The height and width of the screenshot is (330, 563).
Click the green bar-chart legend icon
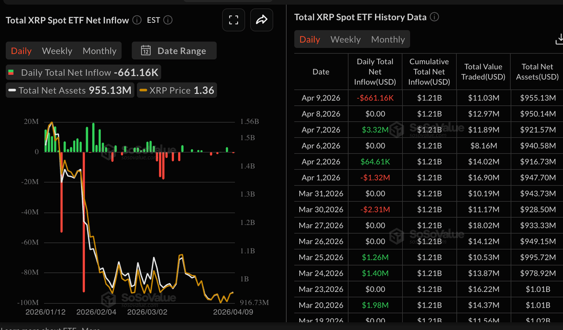click(12, 71)
